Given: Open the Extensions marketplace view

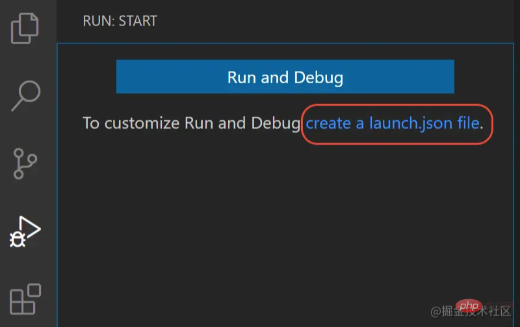Looking at the screenshot, I should pyautogui.click(x=25, y=299).
